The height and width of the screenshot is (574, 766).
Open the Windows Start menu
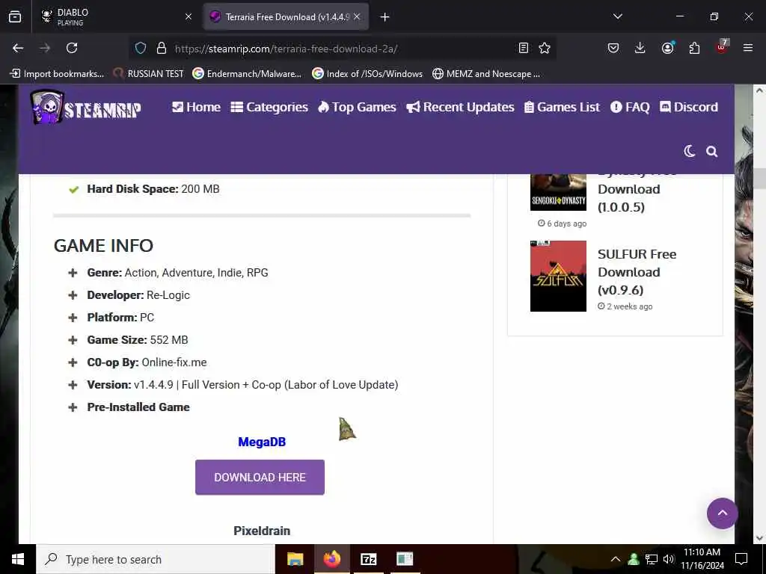pos(18,559)
